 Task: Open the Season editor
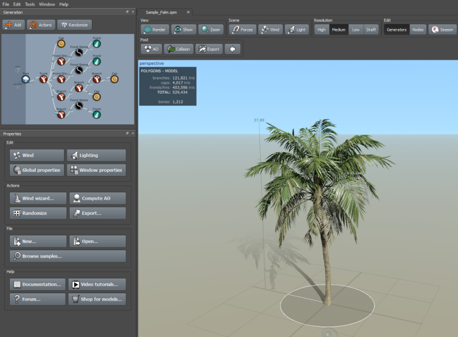[443, 30]
